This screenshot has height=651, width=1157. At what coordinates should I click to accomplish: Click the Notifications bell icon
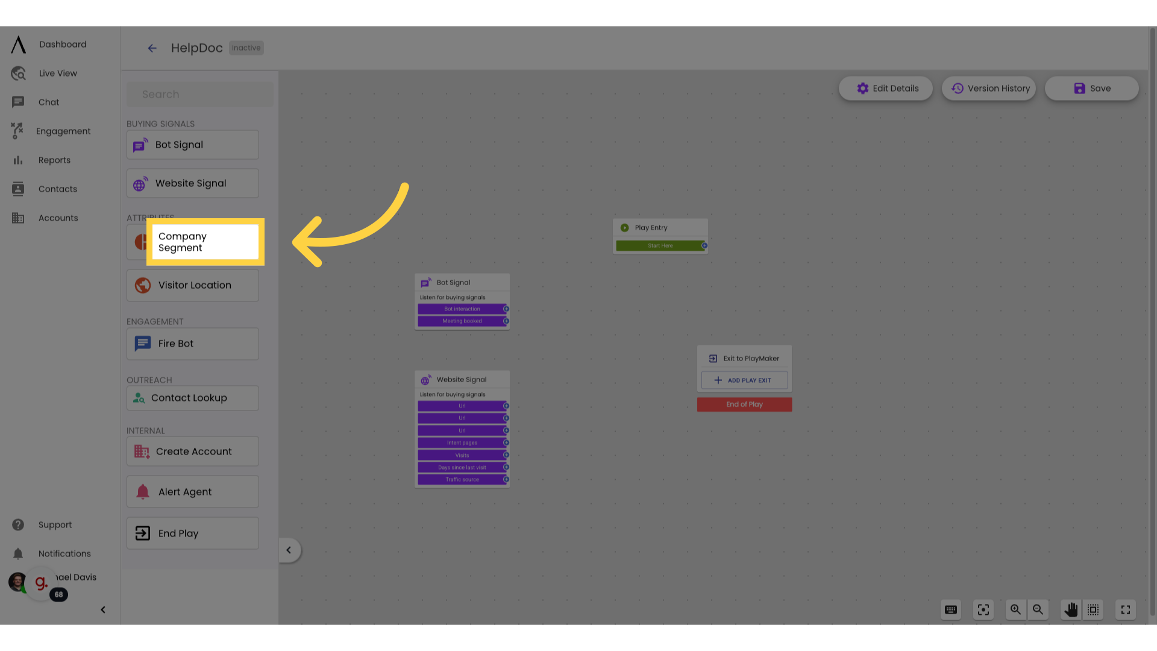point(18,554)
